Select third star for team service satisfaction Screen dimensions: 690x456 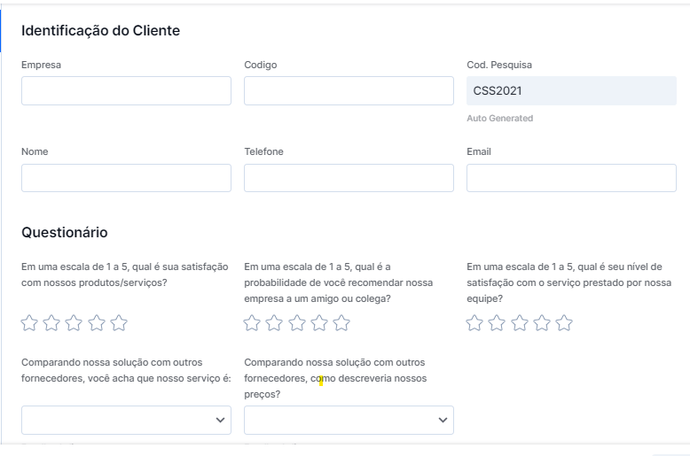click(520, 323)
